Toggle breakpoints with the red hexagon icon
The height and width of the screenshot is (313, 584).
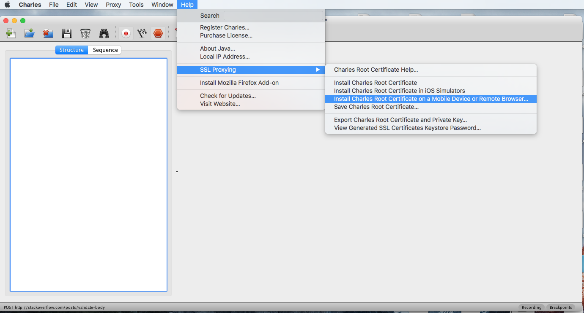158,33
